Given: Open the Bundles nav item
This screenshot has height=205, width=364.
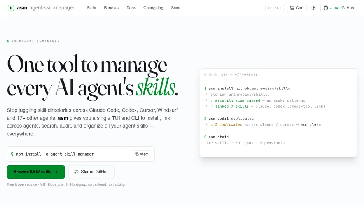Looking at the screenshot, I should (111, 8).
